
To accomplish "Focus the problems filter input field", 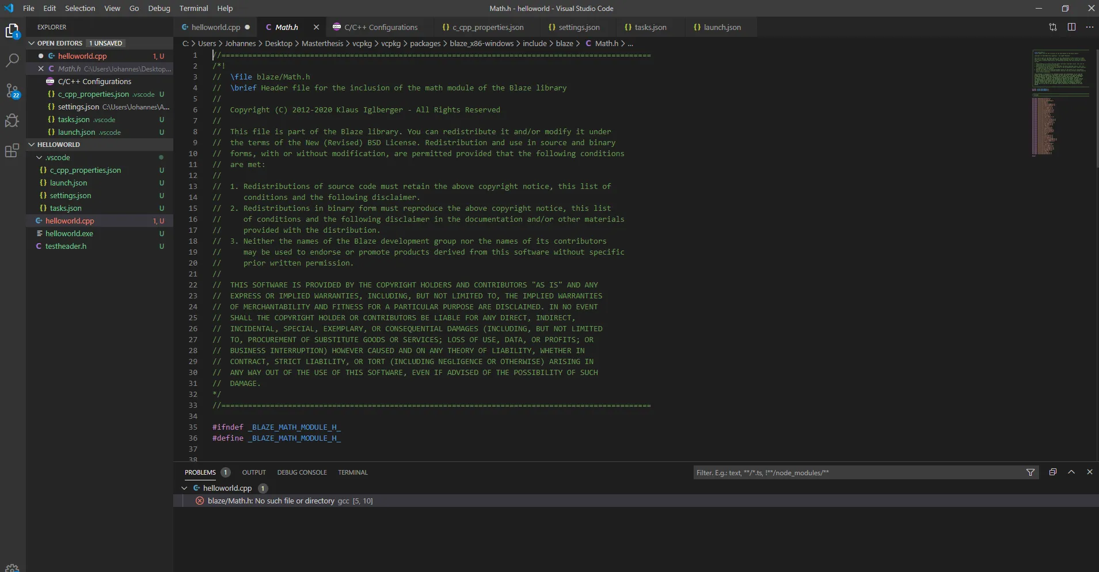I will pyautogui.click(x=858, y=472).
